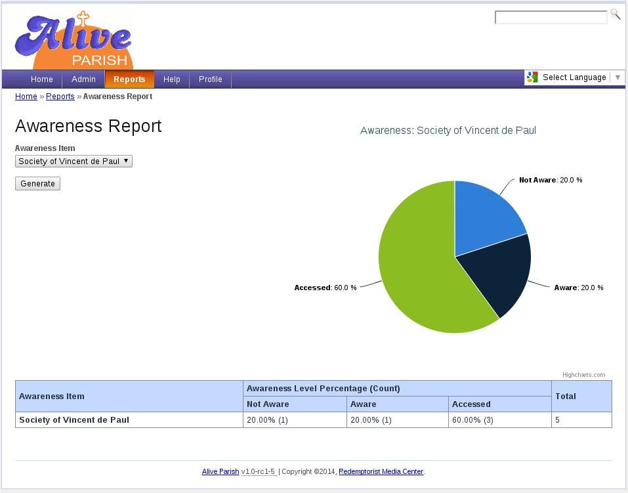Open the Highcharts.com link
This screenshot has width=628, height=493.
click(583, 374)
